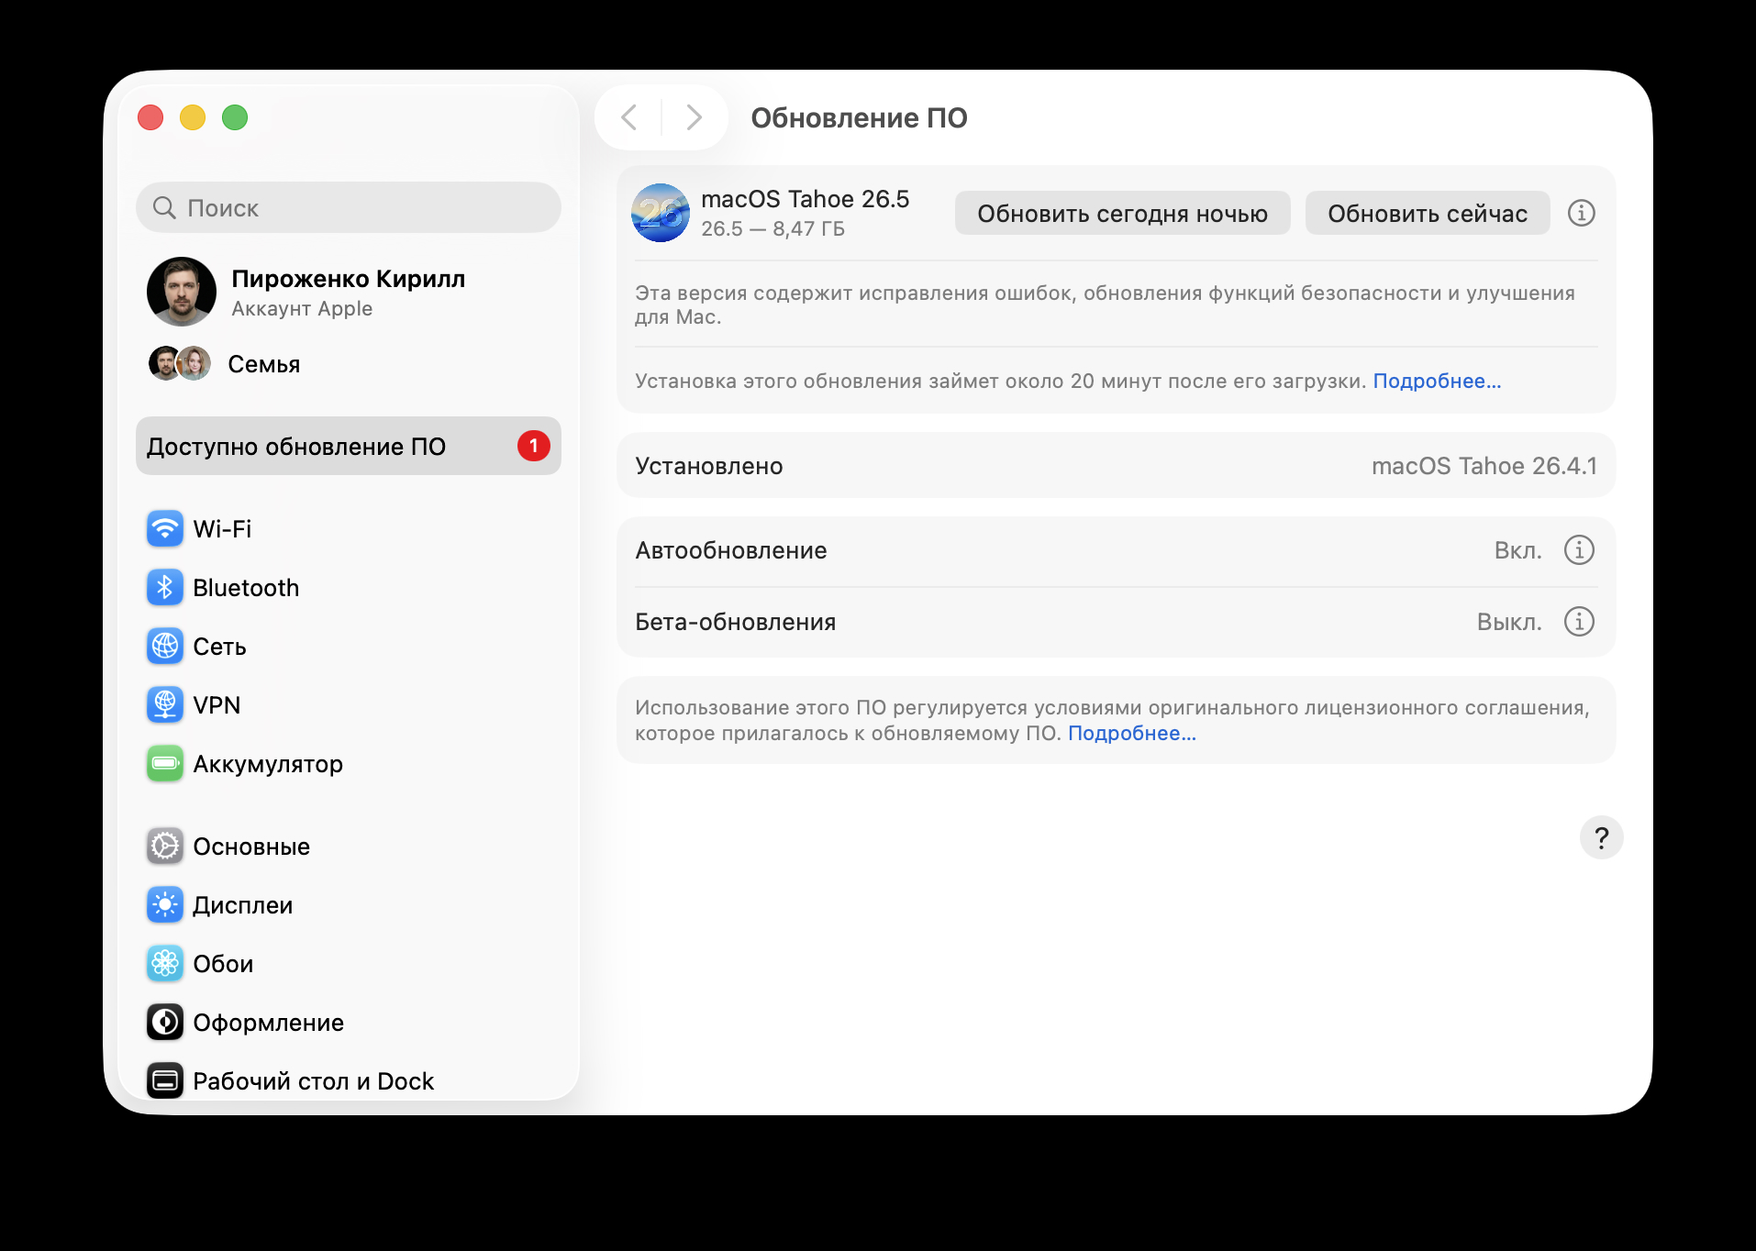
Task: Open Пироженко Кирилл Apple account
Action: (349, 292)
